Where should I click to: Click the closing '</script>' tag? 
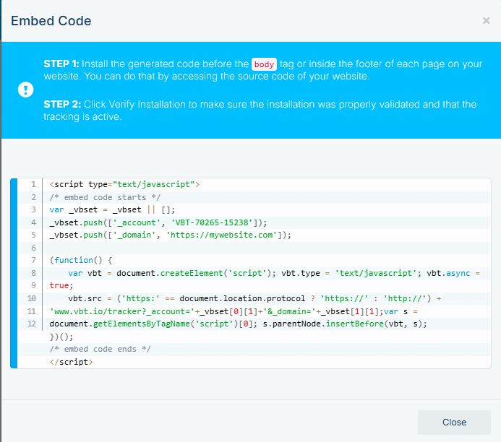point(72,362)
